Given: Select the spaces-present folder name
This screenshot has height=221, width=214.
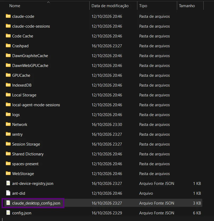Looking at the screenshot, I should [x=25, y=164].
